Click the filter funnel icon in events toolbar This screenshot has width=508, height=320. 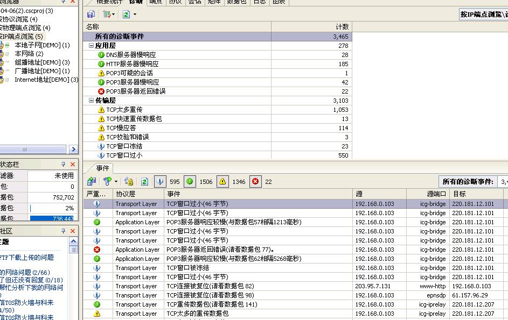pos(107,182)
